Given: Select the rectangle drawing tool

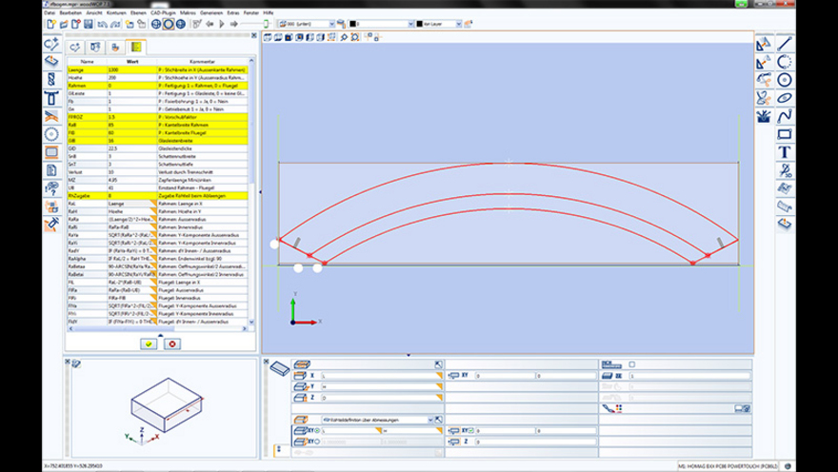Looking at the screenshot, I should (785, 134).
